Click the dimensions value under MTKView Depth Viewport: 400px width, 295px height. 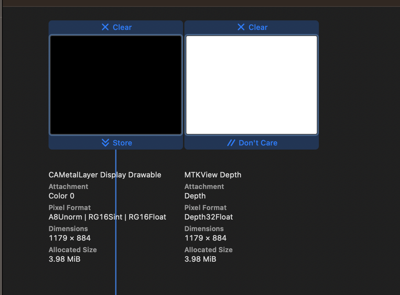tap(205, 238)
